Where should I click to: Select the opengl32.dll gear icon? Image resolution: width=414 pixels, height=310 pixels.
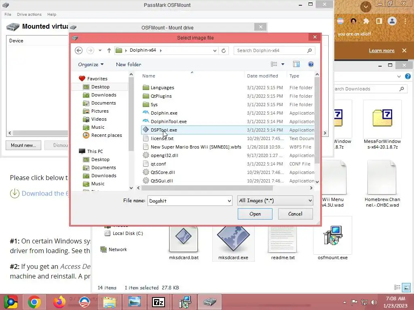click(146, 155)
